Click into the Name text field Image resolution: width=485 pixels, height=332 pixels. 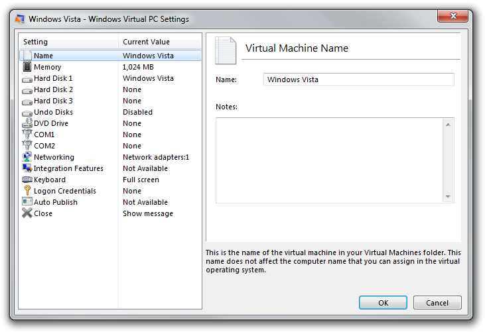(359, 80)
